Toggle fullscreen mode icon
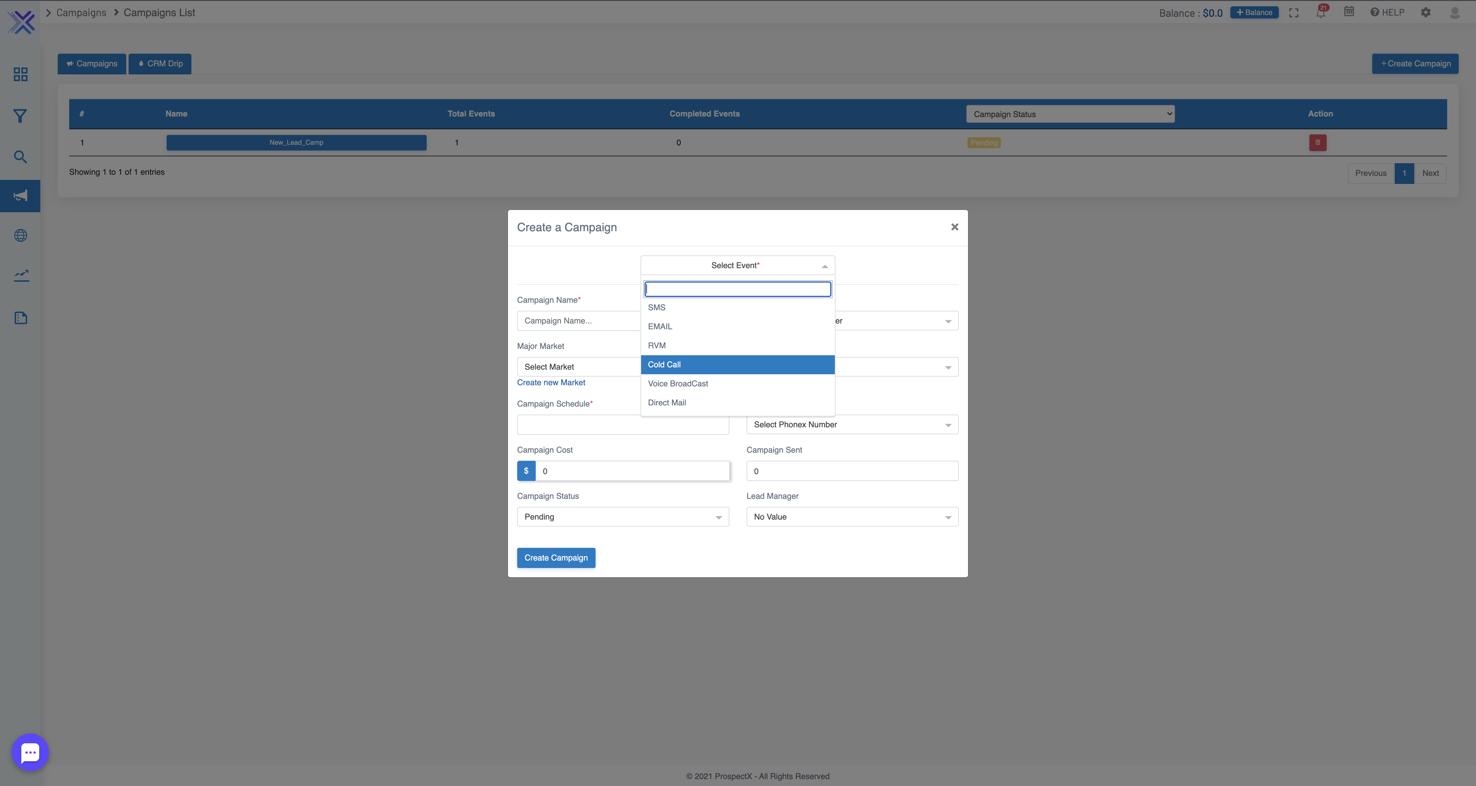 (1294, 13)
